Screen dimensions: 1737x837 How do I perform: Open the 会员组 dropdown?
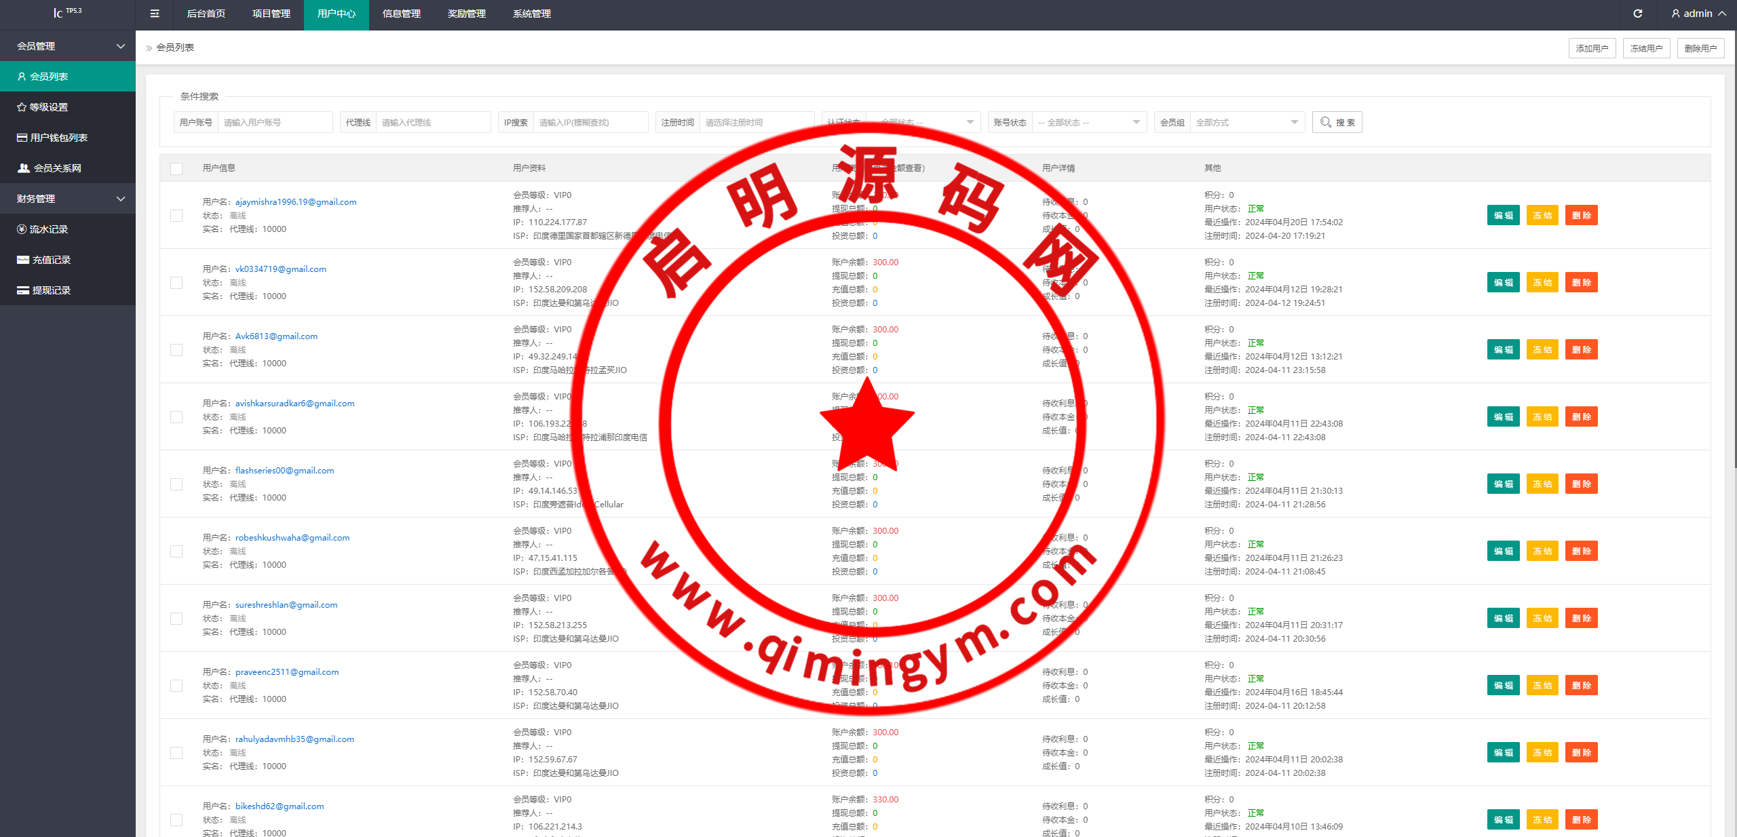1246,122
